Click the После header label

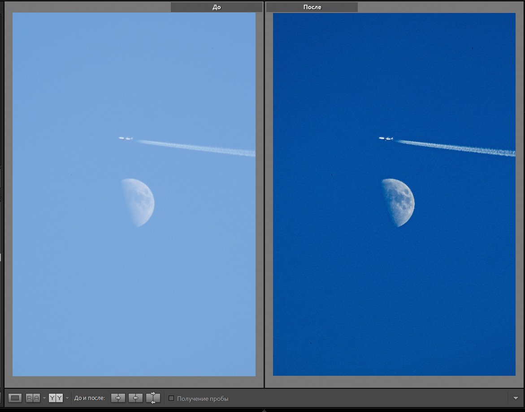click(x=312, y=7)
